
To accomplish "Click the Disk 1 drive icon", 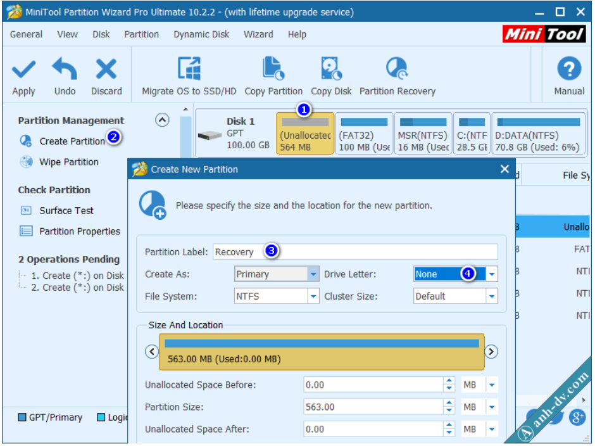I will coord(210,135).
